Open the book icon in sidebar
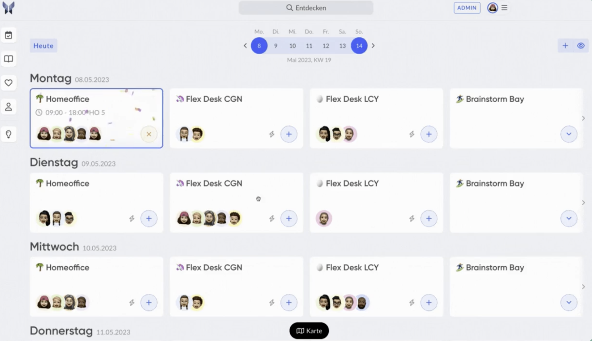Image resolution: width=592 pixels, height=341 pixels. click(8, 59)
